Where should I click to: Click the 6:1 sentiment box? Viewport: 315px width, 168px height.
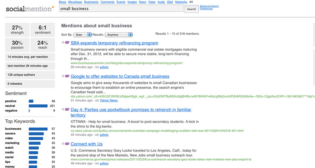[x=42, y=30]
